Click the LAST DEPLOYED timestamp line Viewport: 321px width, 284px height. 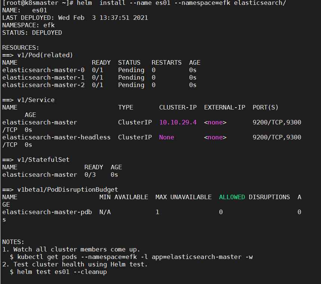coord(75,18)
